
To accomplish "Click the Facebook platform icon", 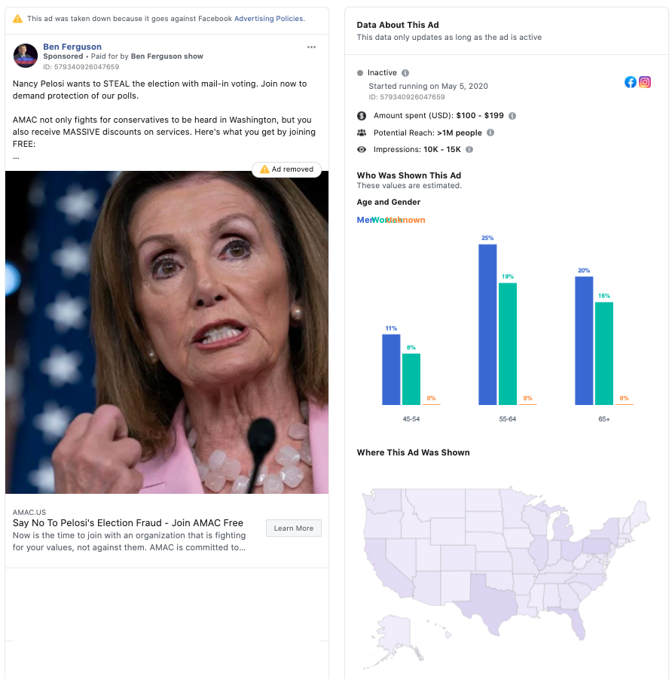I will tap(631, 82).
